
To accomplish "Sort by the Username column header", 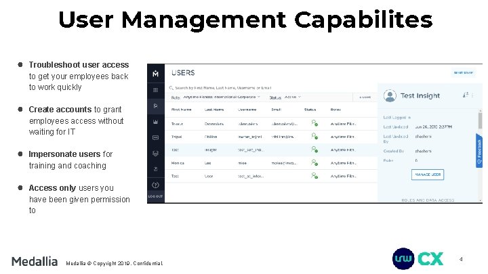I will tap(247, 110).
